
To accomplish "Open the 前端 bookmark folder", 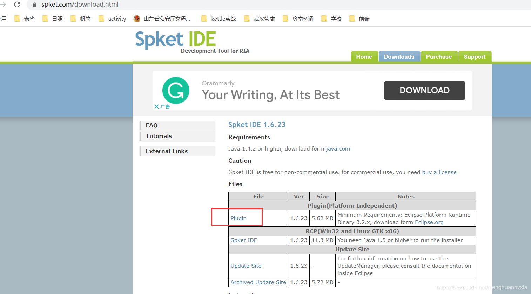I will tap(359, 19).
